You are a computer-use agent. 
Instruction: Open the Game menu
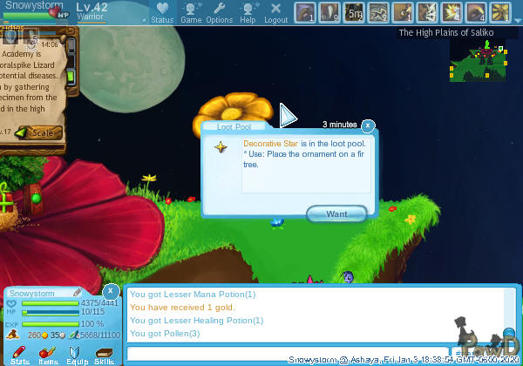[x=191, y=10]
